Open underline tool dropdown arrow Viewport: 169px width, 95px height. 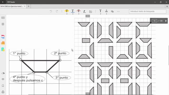click(73, 14)
